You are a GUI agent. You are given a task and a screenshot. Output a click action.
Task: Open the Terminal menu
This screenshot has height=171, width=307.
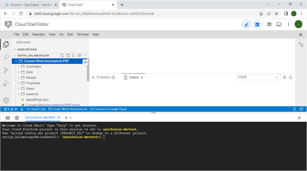pos(82,35)
